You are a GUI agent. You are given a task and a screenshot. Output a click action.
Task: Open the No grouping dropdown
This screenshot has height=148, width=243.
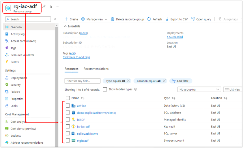point(199,89)
